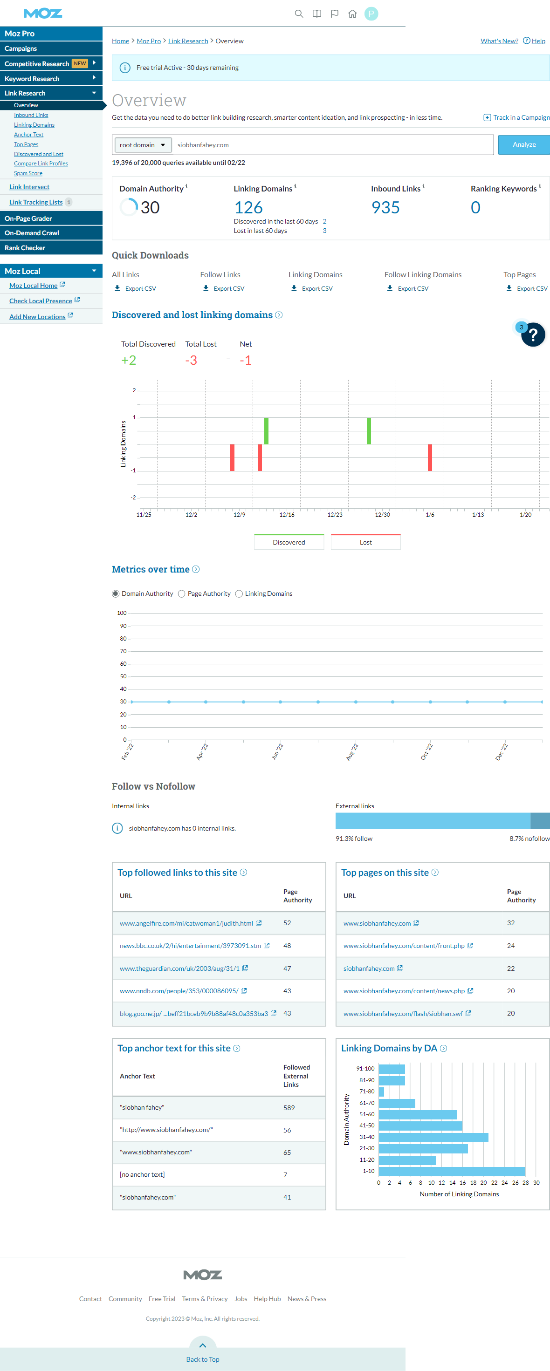Open Top followed links to this site arrow
The height and width of the screenshot is (1371, 550).
coord(243,873)
